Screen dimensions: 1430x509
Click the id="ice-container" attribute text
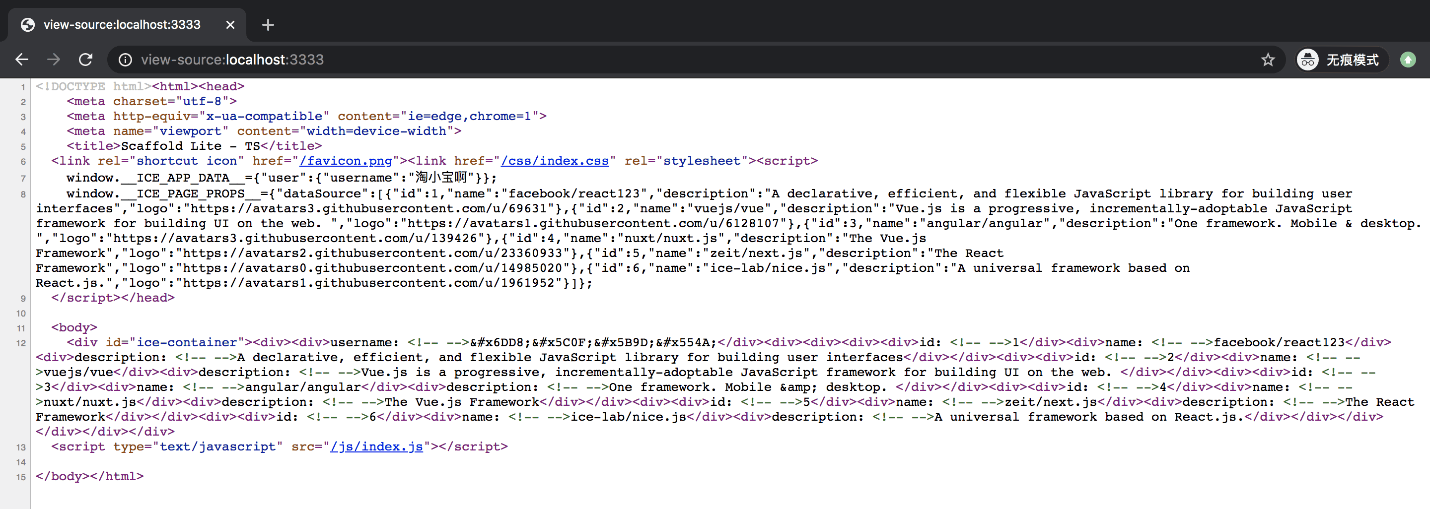pyautogui.click(x=175, y=343)
